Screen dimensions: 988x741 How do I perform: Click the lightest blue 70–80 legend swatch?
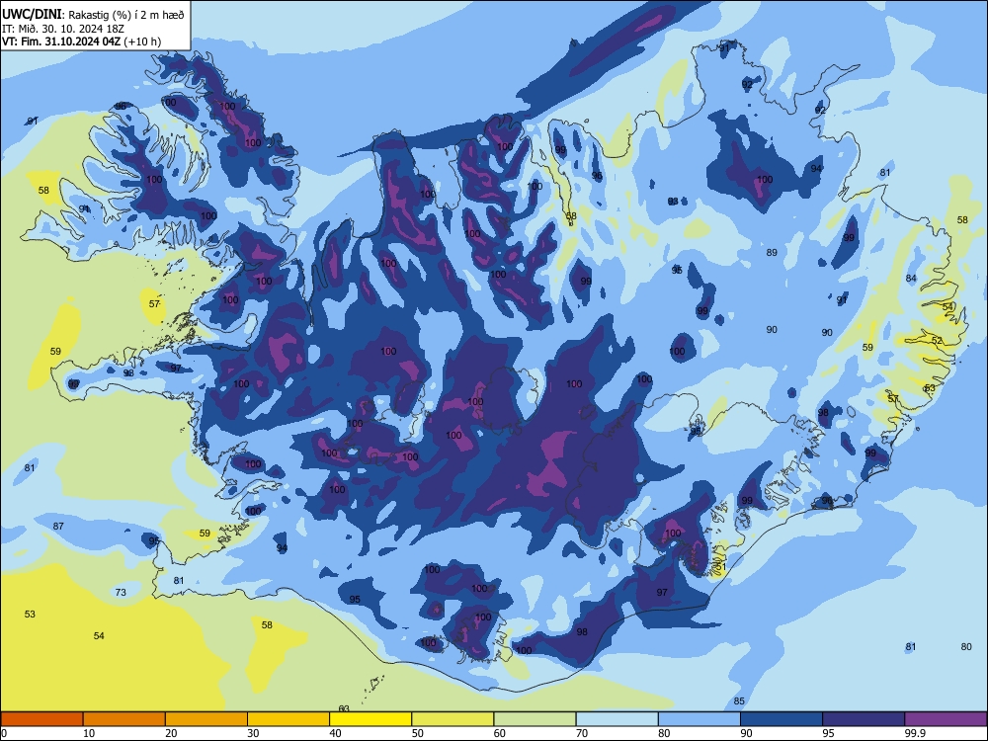(617, 719)
